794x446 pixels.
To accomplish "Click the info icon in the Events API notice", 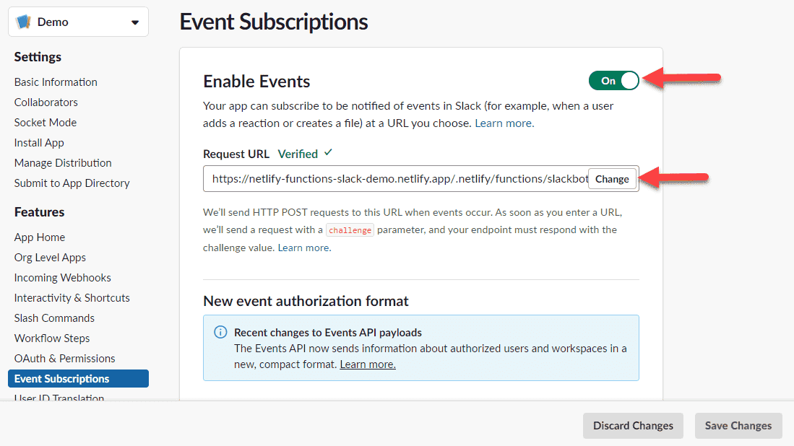I will (220, 332).
